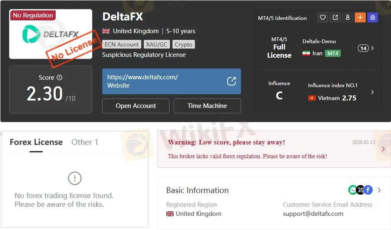Click the 2.30 score value
Image resolution: width=391 pixels, height=230 pixels.
pos(44,94)
